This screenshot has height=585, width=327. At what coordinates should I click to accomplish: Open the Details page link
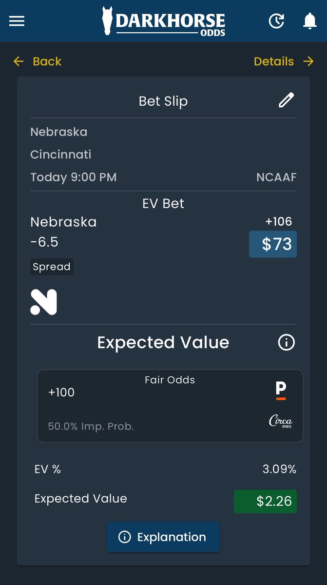point(284,61)
